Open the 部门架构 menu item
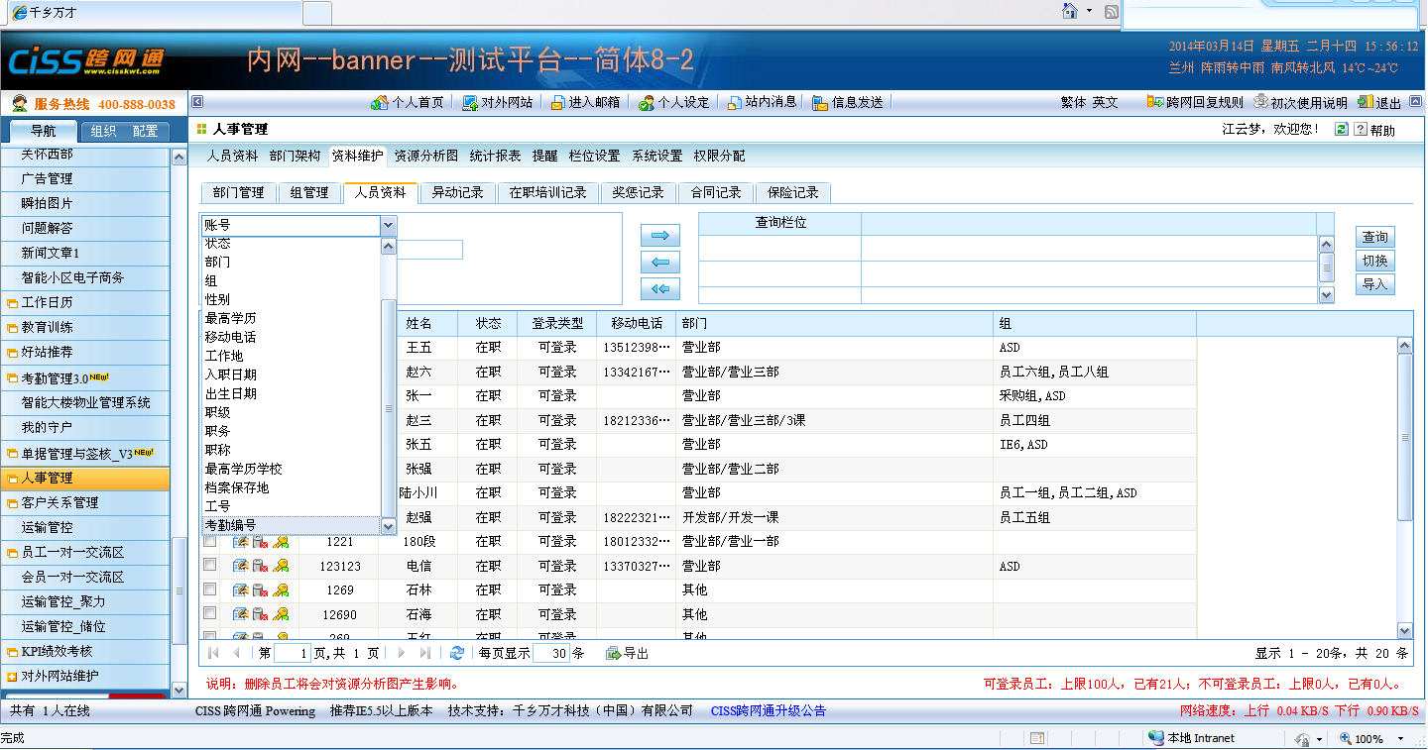The width and height of the screenshot is (1428, 750). click(295, 156)
